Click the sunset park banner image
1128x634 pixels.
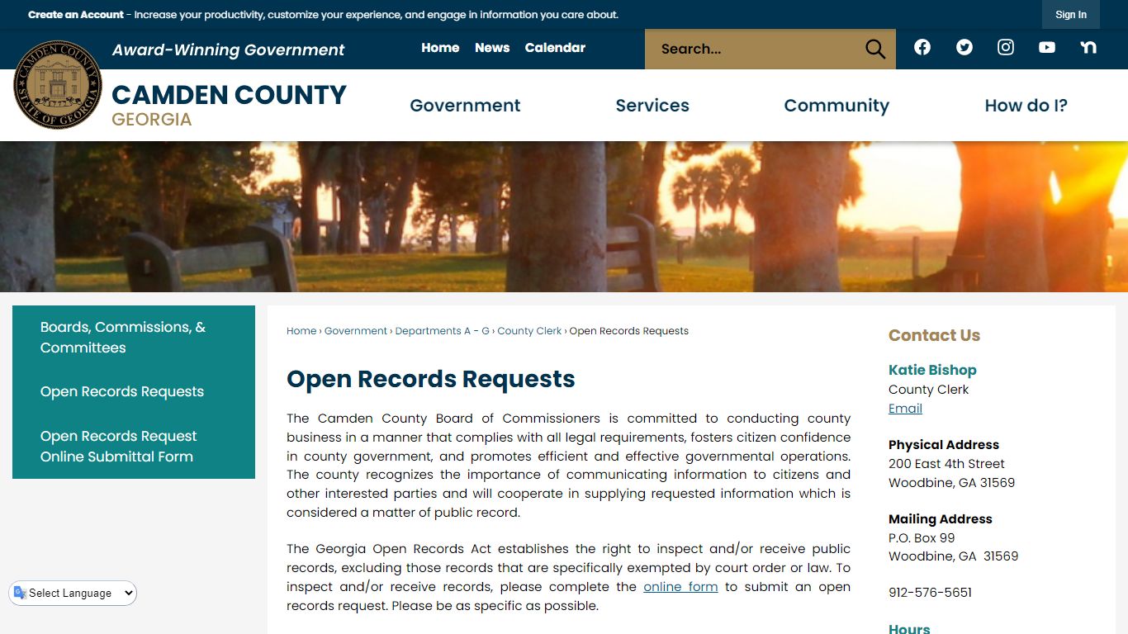tap(564, 216)
